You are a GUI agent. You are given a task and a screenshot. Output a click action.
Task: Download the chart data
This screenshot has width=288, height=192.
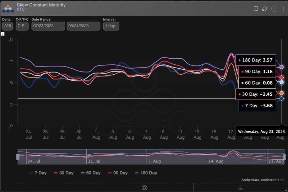click(240, 187)
